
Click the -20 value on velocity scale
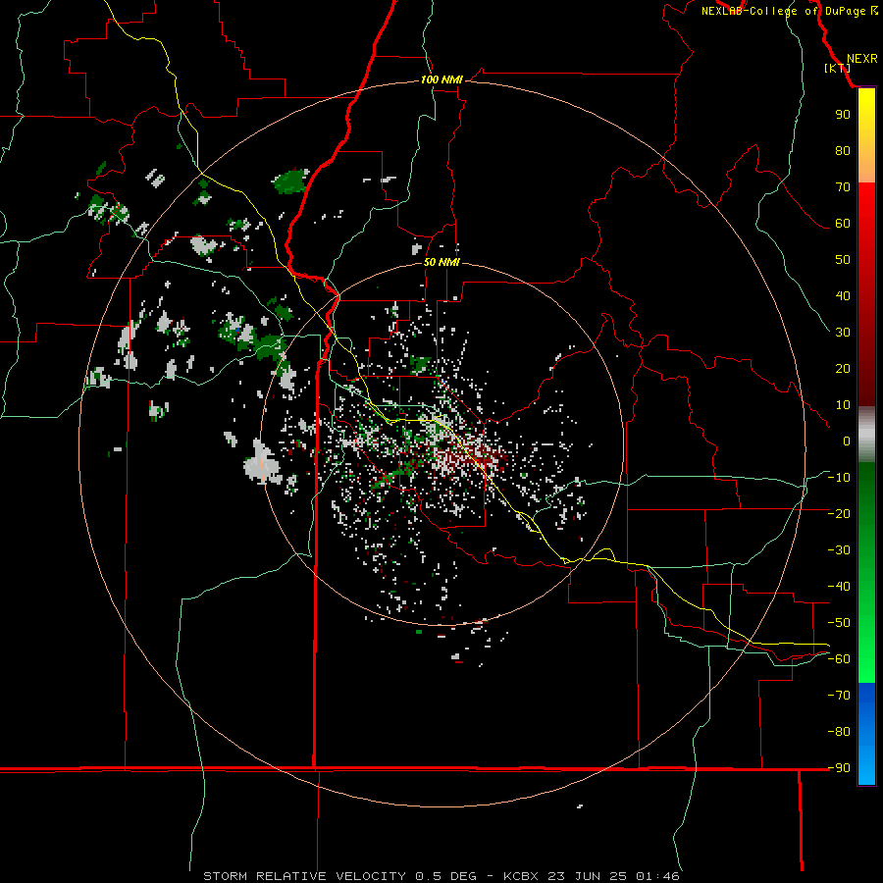[839, 513]
